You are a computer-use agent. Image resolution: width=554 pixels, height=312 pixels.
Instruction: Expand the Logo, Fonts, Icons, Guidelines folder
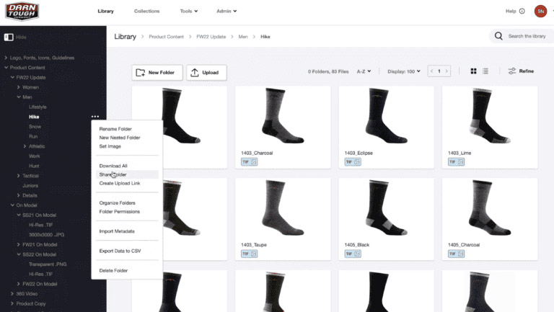click(6, 58)
